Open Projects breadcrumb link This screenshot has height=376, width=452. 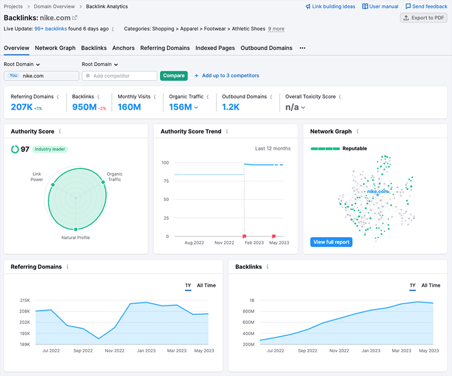click(13, 6)
